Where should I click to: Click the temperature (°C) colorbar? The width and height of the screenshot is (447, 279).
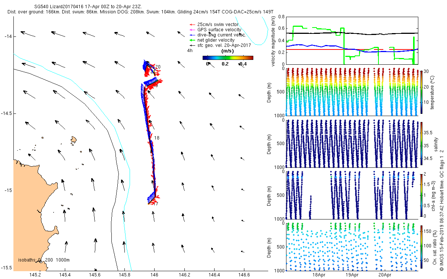422,92
